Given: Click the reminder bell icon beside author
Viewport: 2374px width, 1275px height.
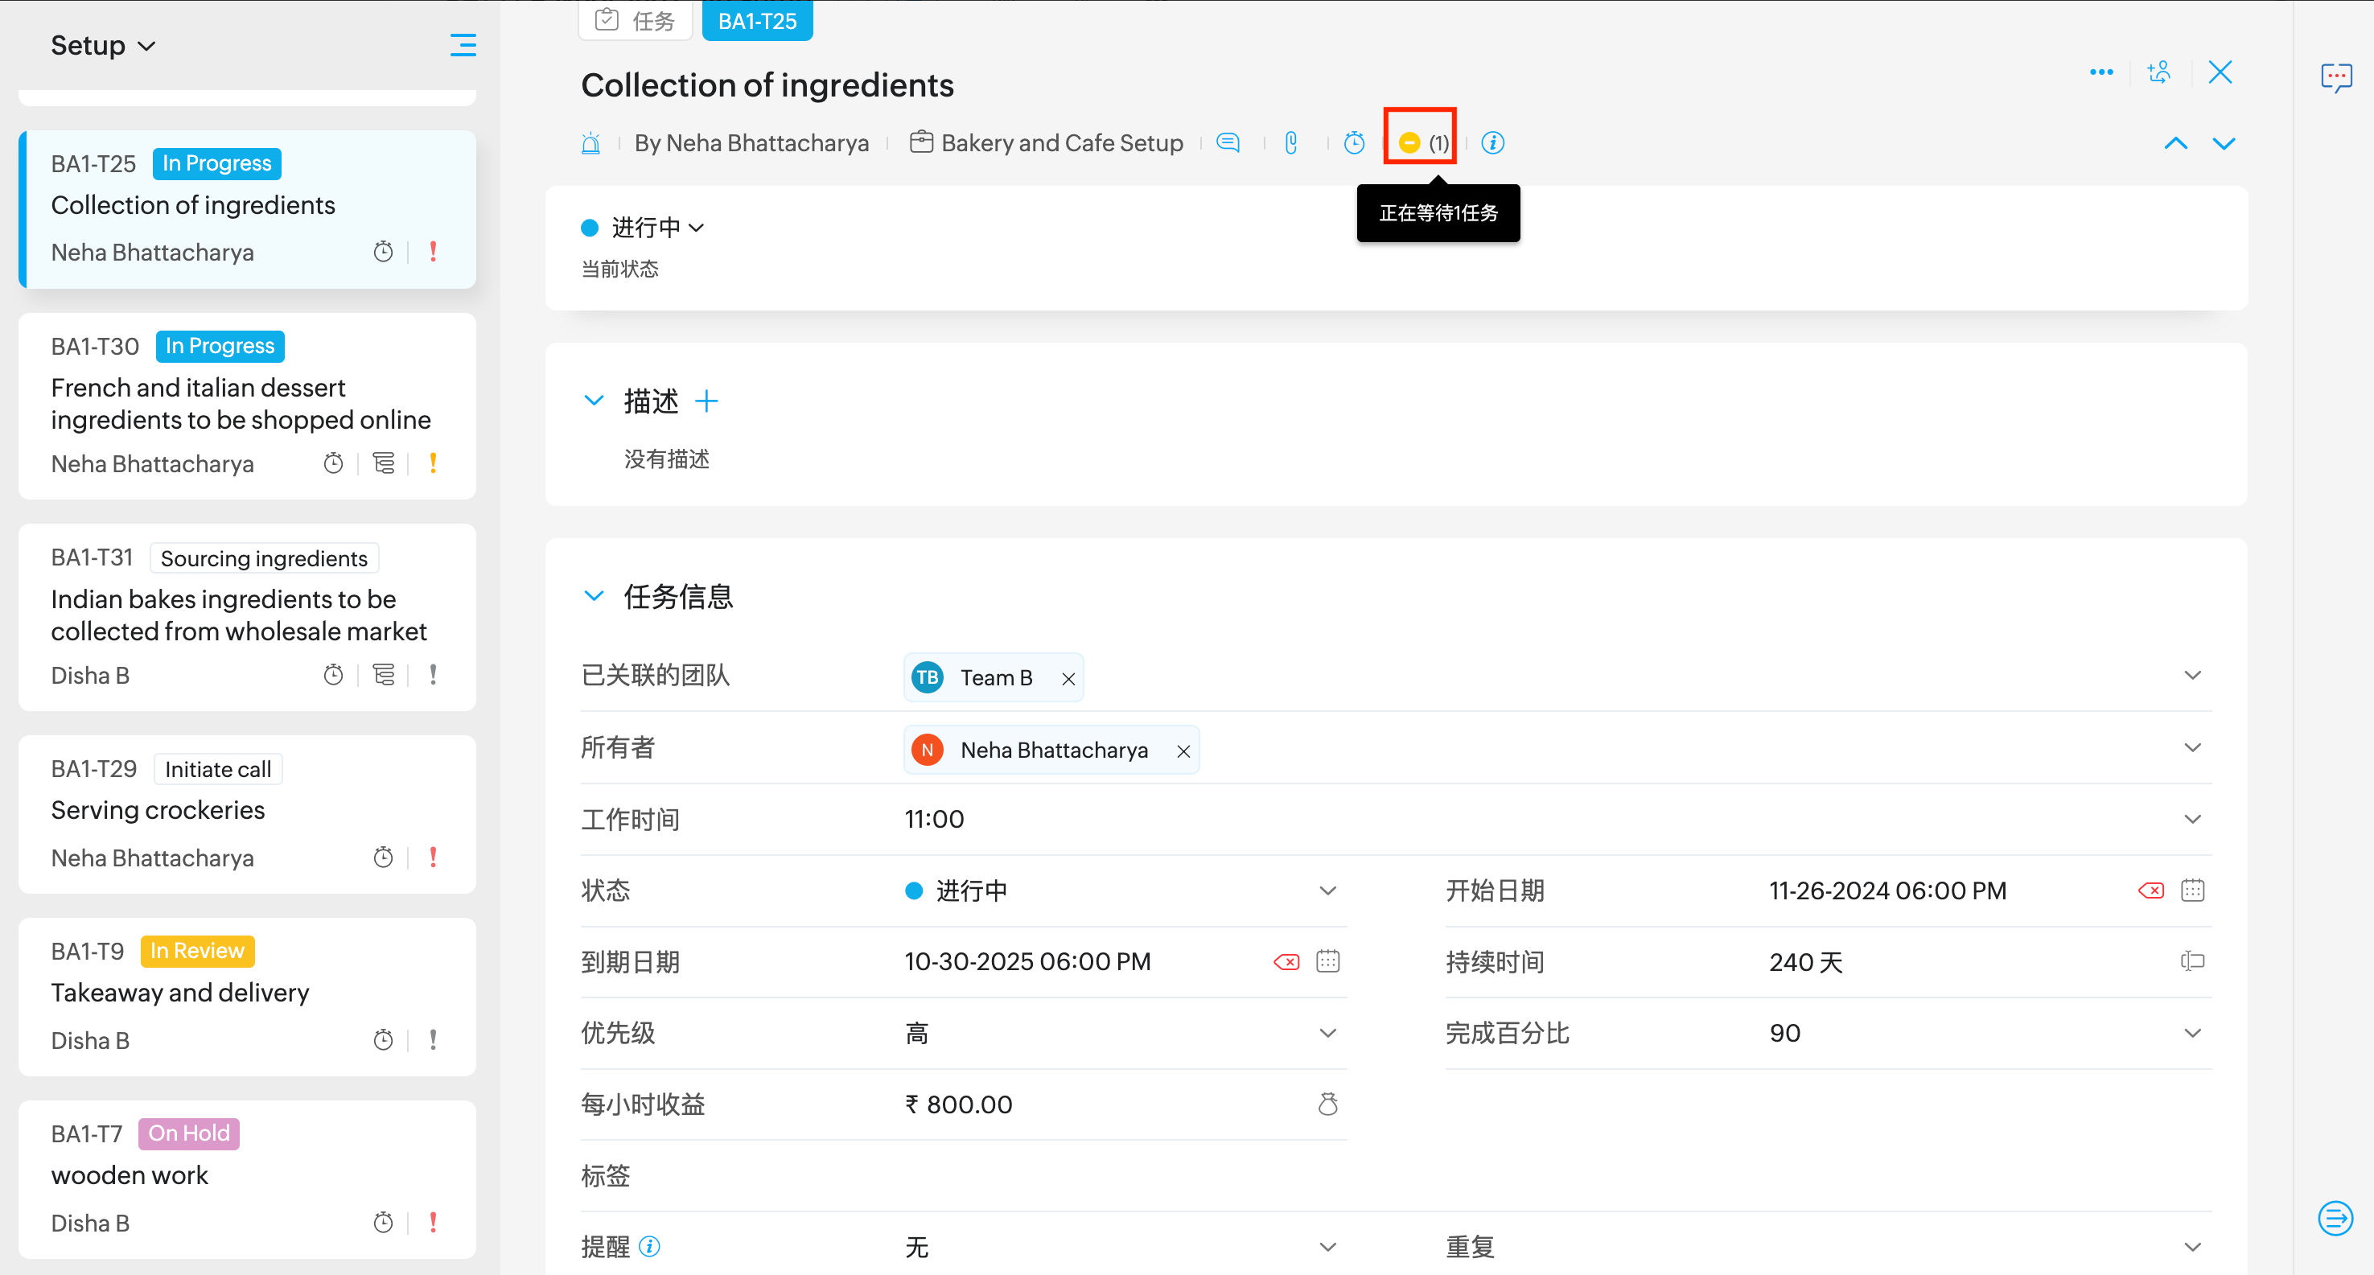Looking at the screenshot, I should pos(590,143).
